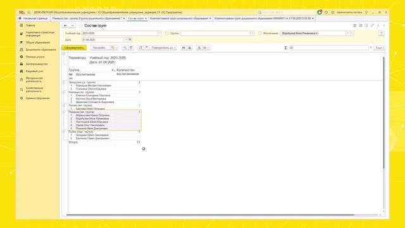The image size is (405, 228).
Task: Open the favorites star in title bar
Action: (333, 13)
